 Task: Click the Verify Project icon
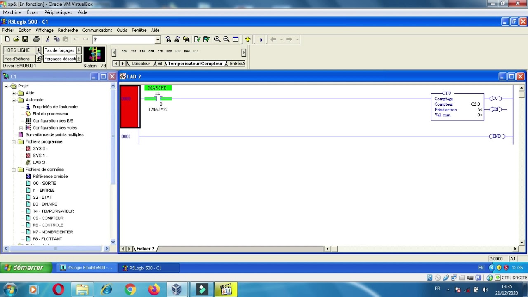206,39
